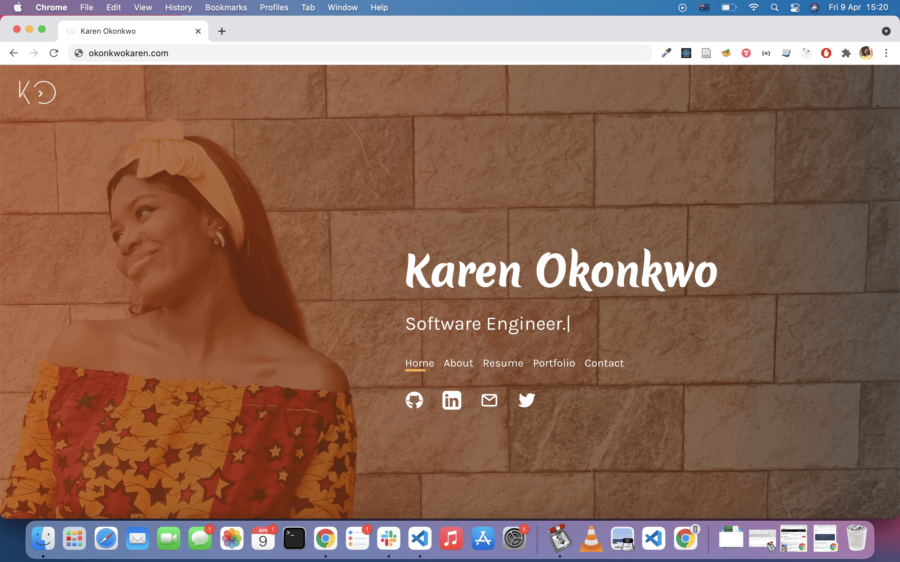Click the Chrome profile avatar picture
This screenshot has height=562, width=900.
click(867, 53)
